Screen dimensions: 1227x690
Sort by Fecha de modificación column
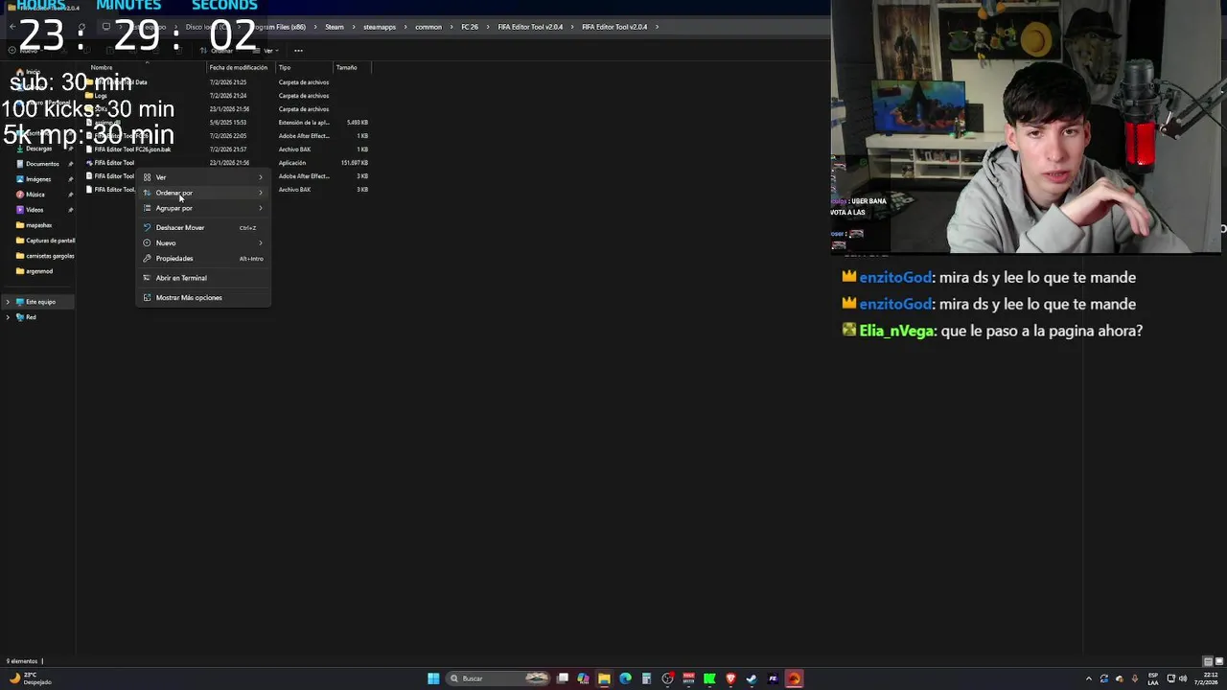(241, 68)
